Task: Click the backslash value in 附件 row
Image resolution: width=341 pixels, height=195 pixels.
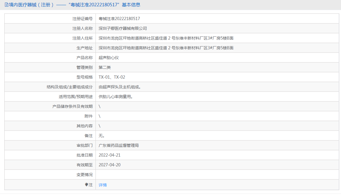Action: coord(100,116)
